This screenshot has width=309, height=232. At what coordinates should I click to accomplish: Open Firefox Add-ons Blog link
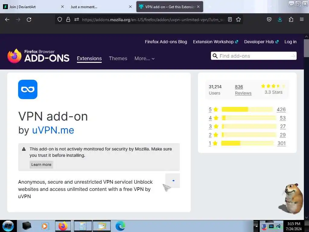pyautogui.click(x=166, y=42)
